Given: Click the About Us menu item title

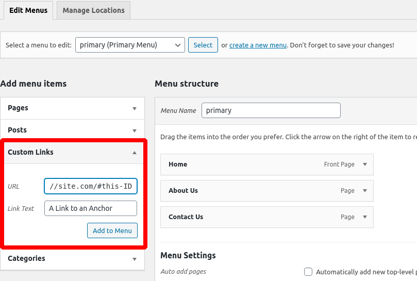Looking at the screenshot, I should coord(183,191).
